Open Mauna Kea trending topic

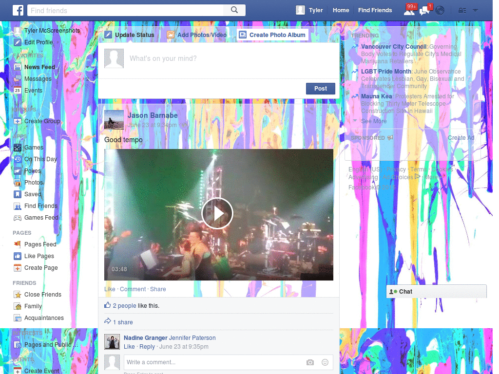[x=377, y=96]
